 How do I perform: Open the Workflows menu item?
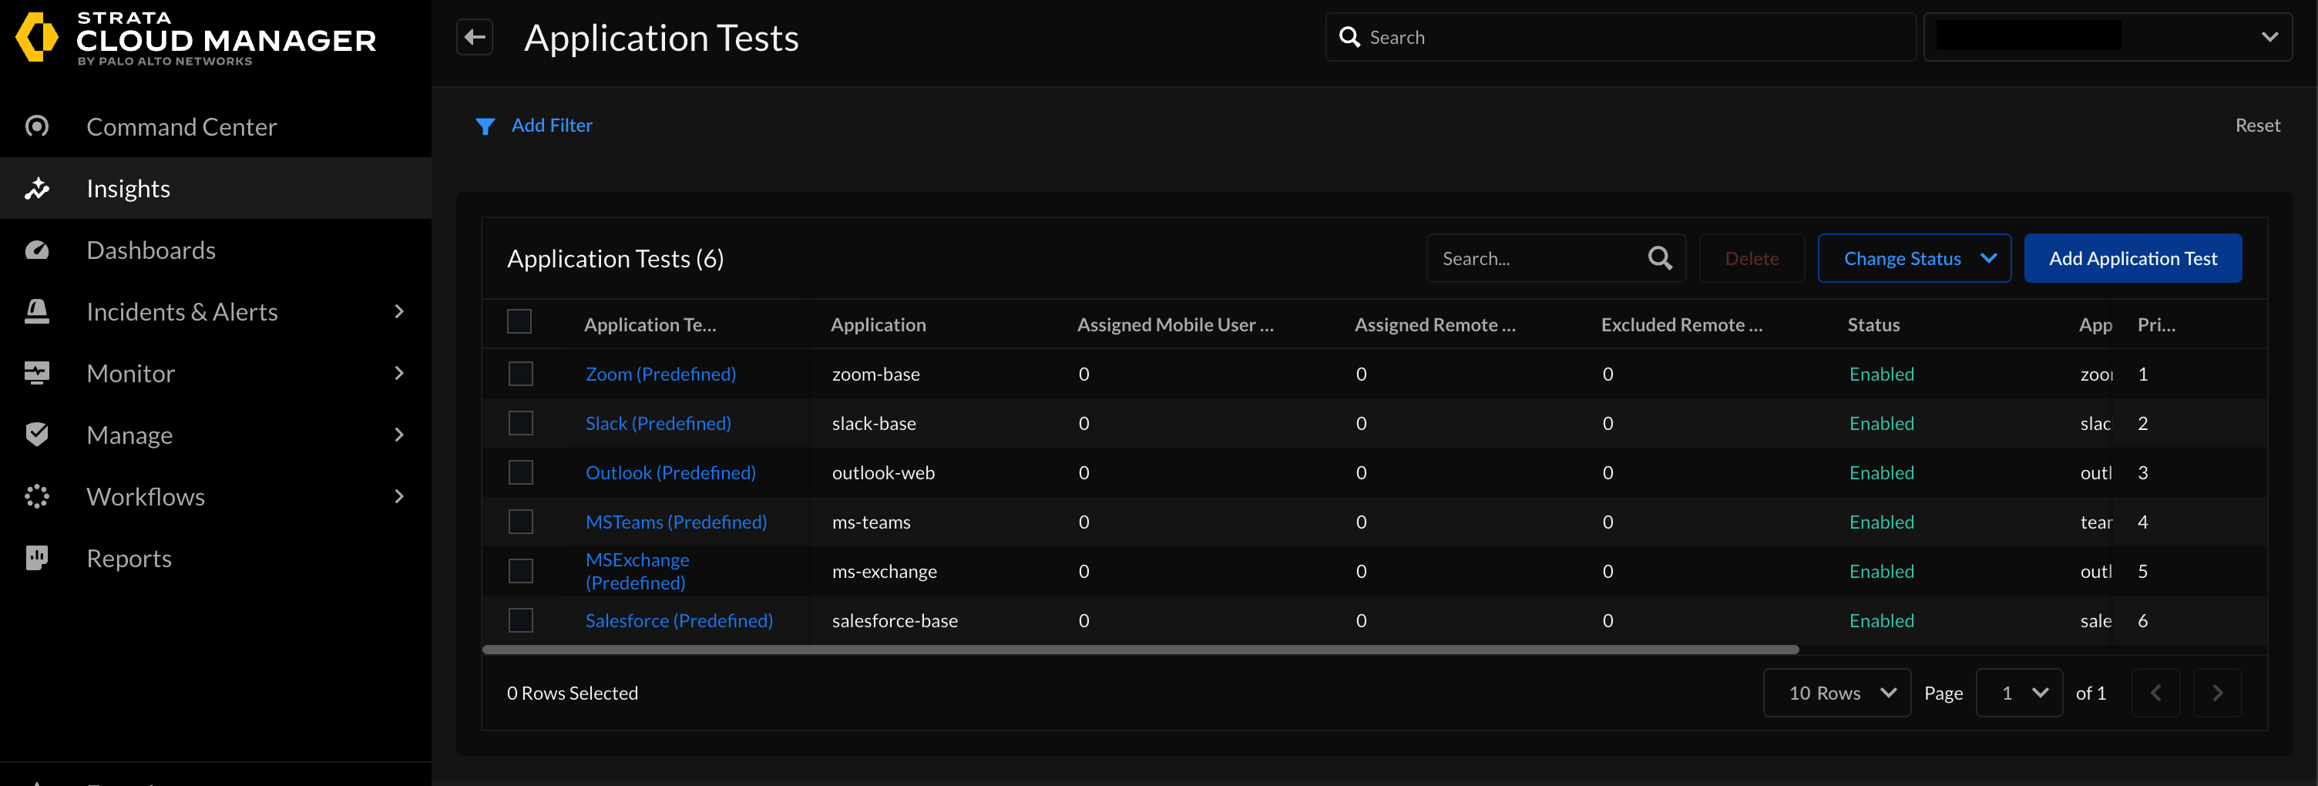click(146, 496)
